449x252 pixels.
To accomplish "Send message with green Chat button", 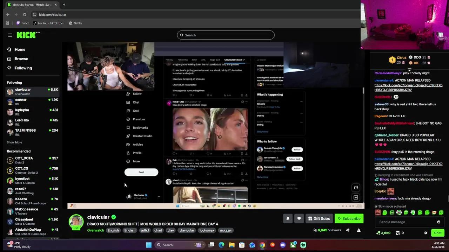I will click(438, 233).
